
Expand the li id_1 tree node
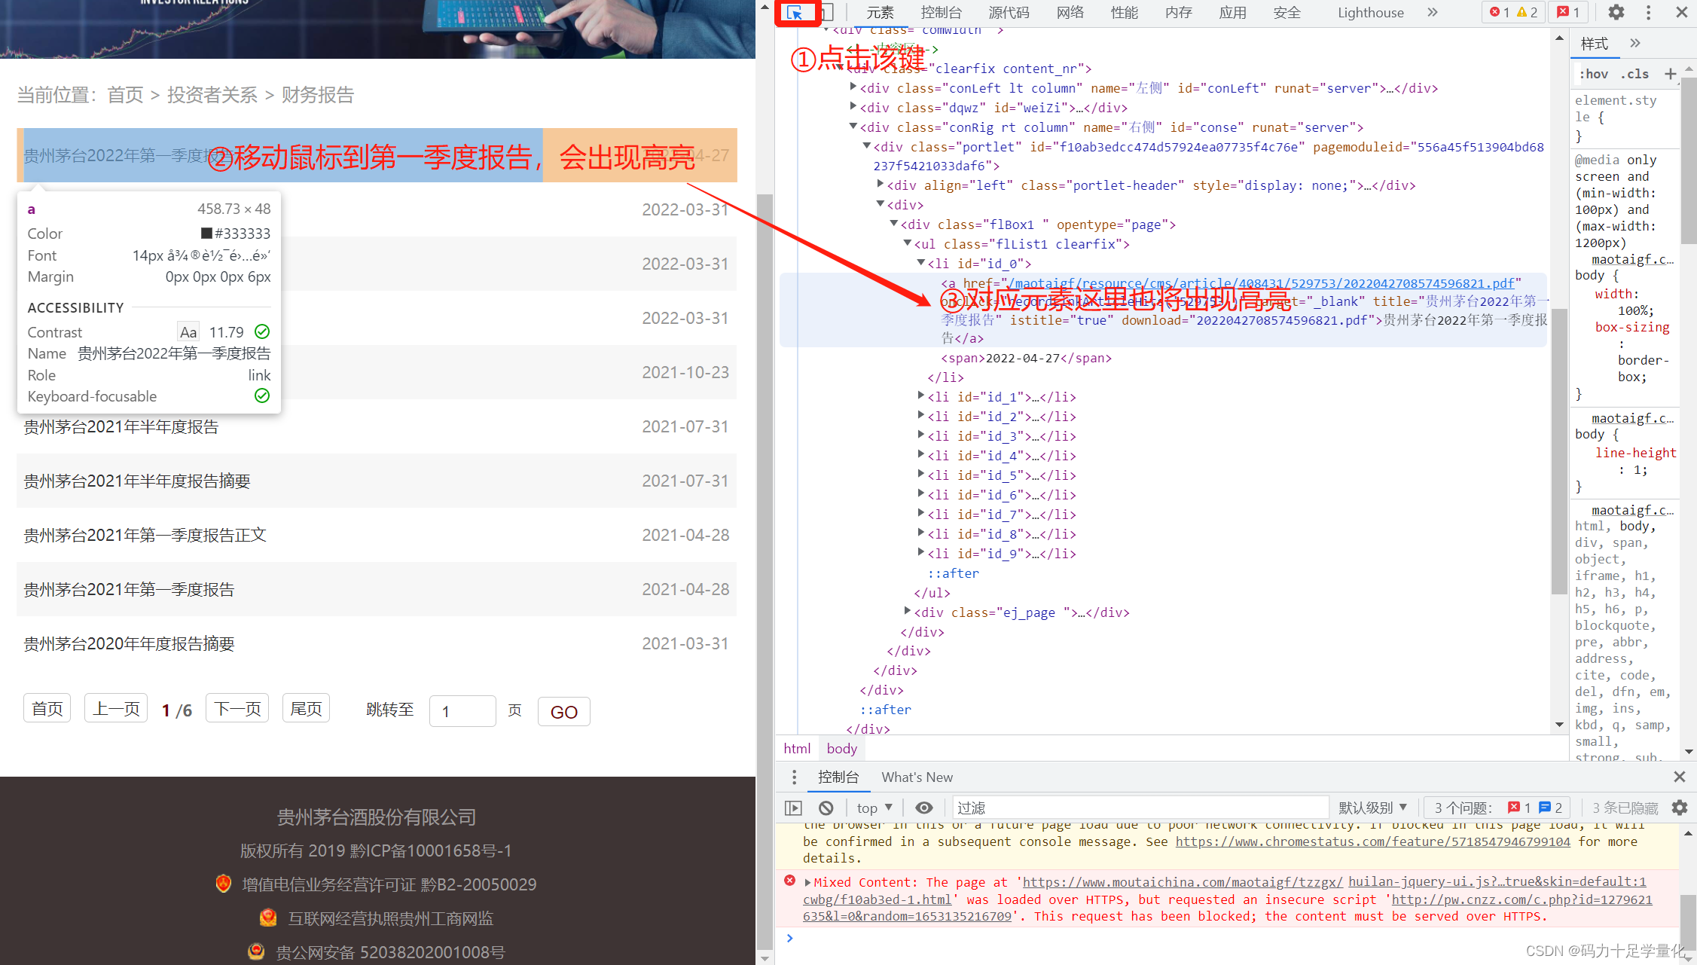920,396
